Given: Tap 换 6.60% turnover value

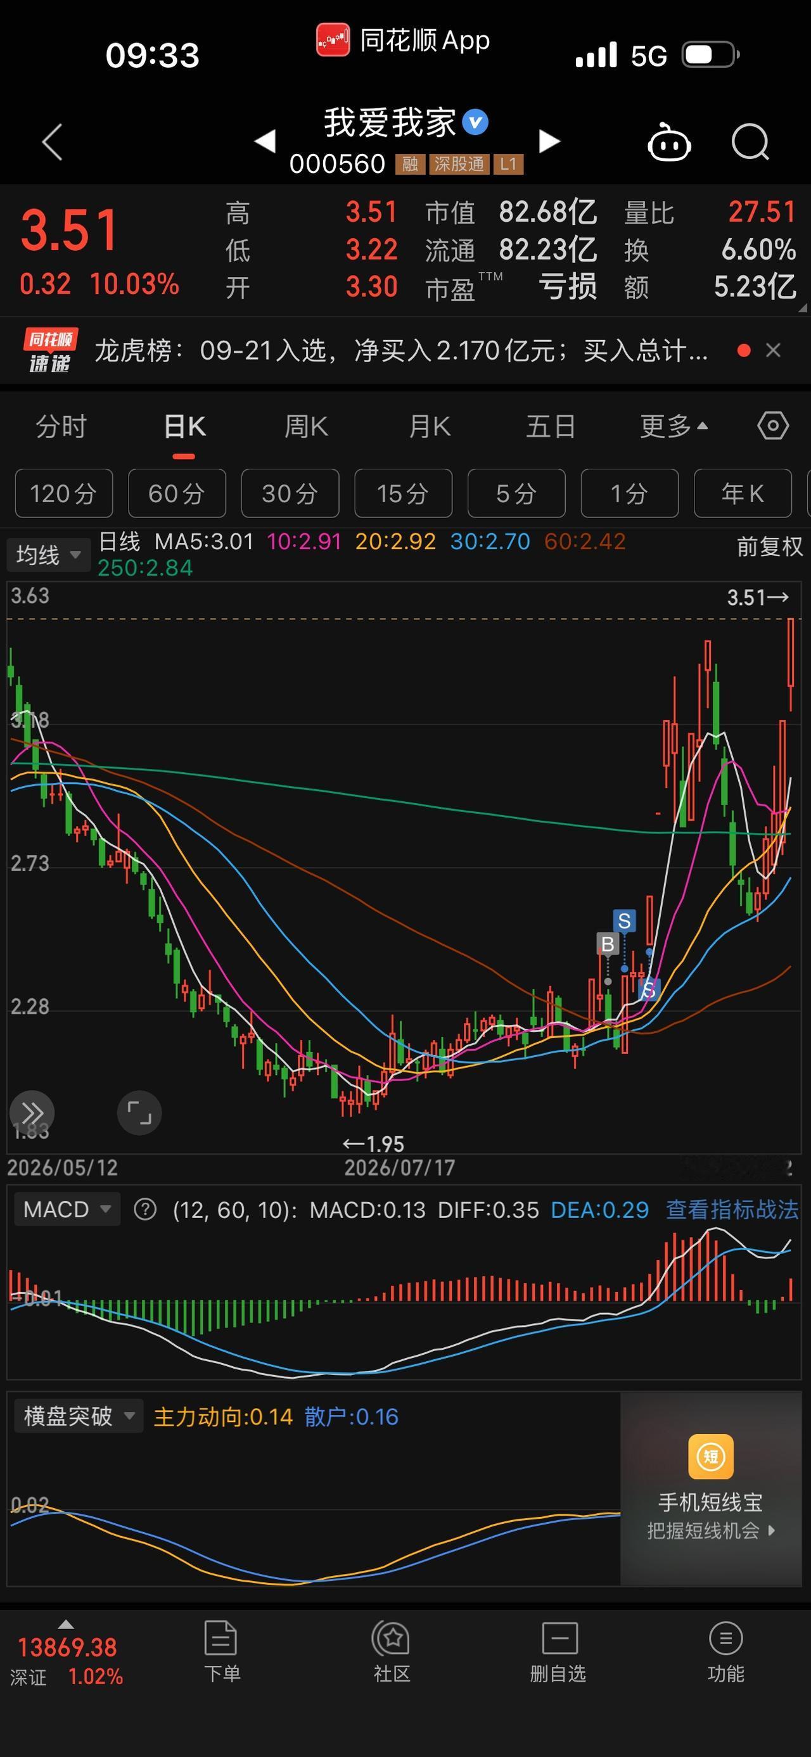Looking at the screenshot, I should coord(758,250).
